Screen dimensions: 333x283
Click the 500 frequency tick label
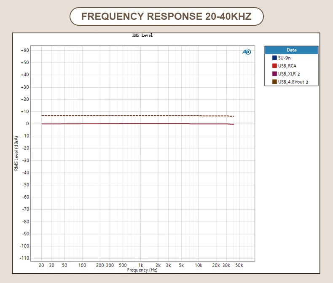click(x=123, y=265)
